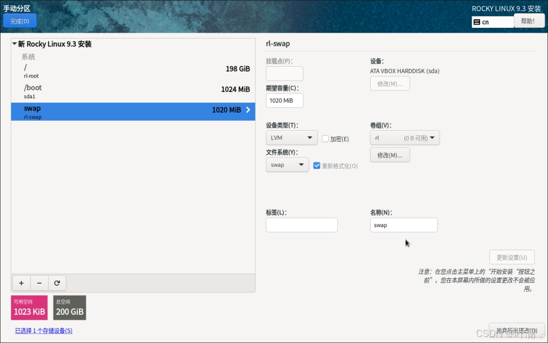Click the 名称(N) field containing swap
This screenshot has height=343, width=548.
(404, 225)
